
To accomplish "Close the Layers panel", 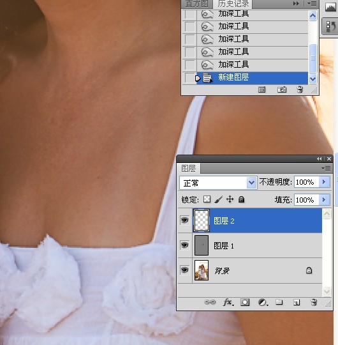I will click(329, 159).
